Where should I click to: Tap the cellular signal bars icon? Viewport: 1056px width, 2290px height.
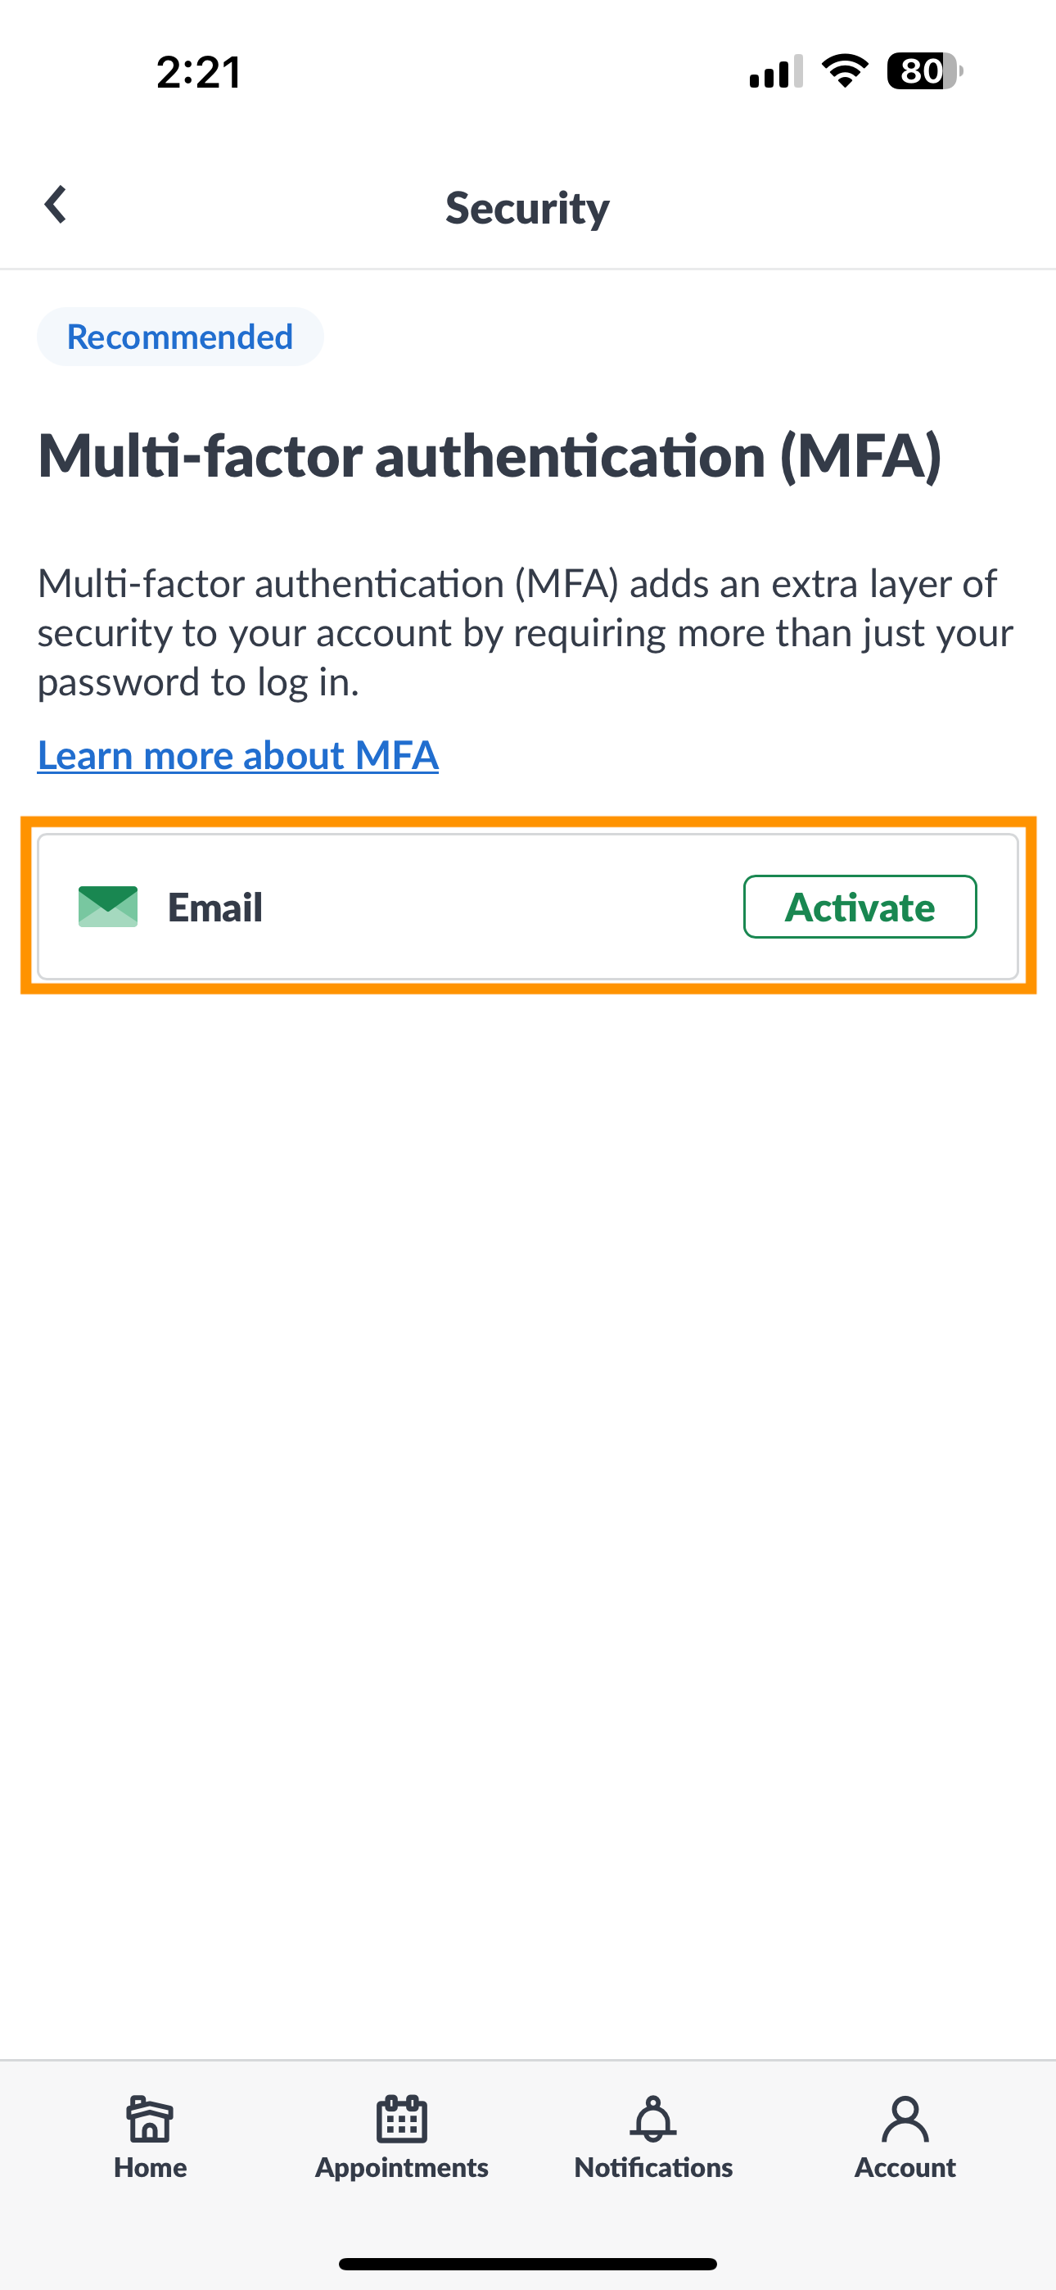[x=776, y=71]
